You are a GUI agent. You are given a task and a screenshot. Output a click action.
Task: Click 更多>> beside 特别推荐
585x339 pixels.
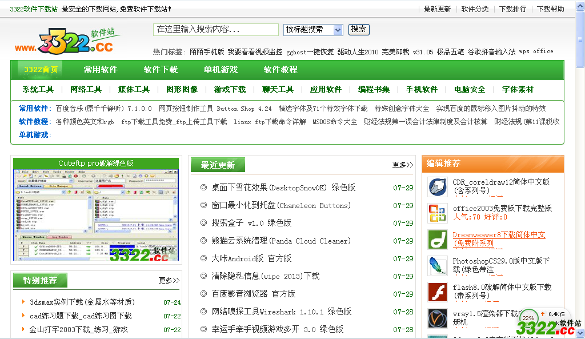169,280
